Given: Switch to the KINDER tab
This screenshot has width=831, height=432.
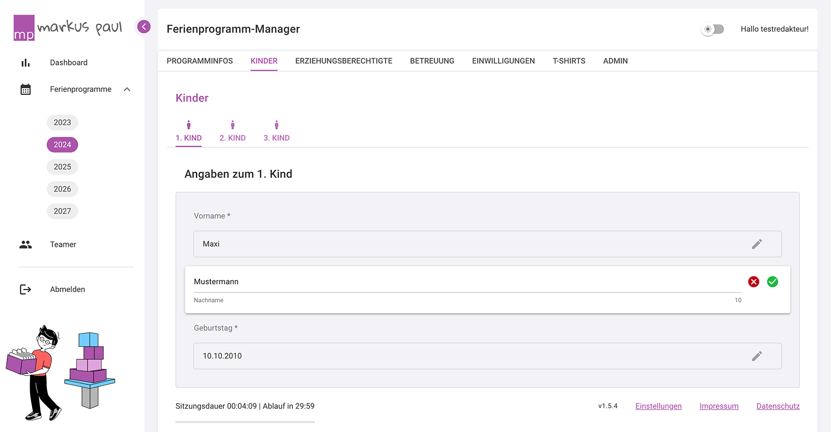Looking at the screenshot, I should tap(264, 61).
